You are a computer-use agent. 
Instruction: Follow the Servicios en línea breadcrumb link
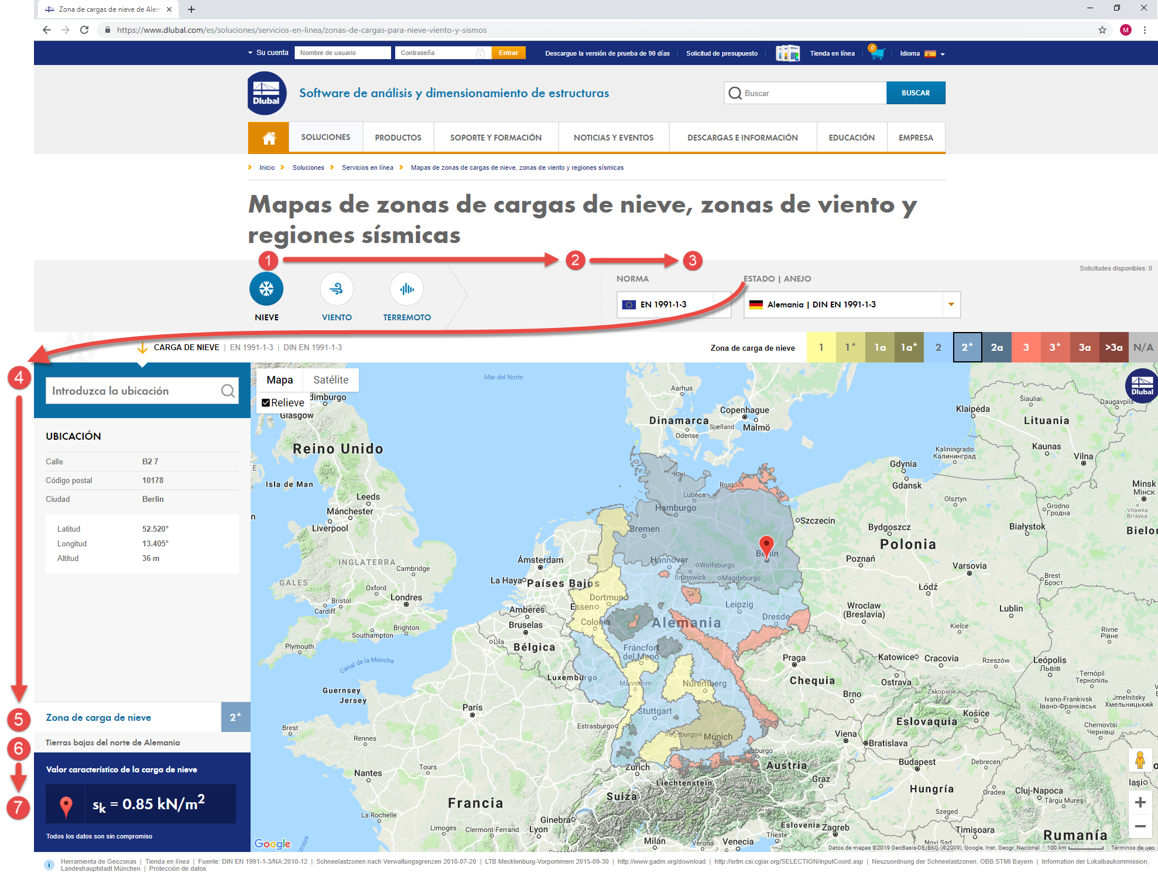(x=367, y=167)
